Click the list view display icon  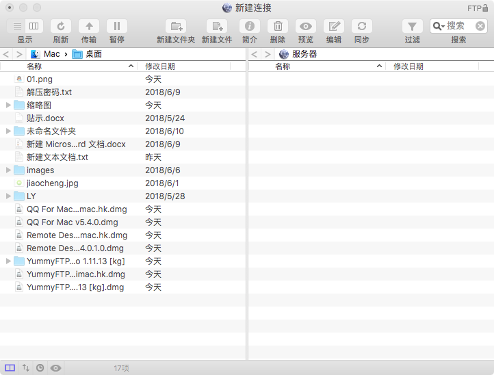17,26
